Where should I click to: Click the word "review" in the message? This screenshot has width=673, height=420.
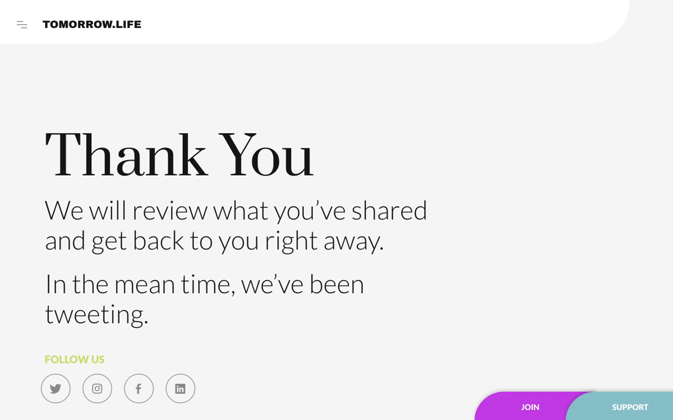[x=170, y=211]
